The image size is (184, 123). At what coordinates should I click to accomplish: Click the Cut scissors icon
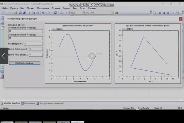(29, 13)
